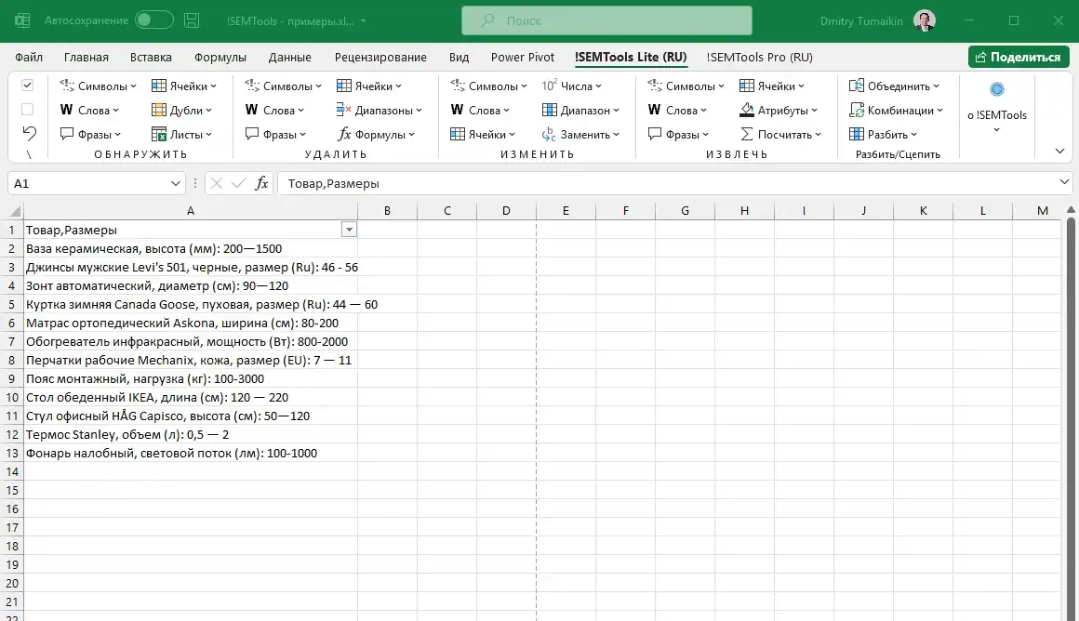Open Фразы in the УДАЛИТЬ group
This screenshot has width=1079, height=621.
[275, 134]
